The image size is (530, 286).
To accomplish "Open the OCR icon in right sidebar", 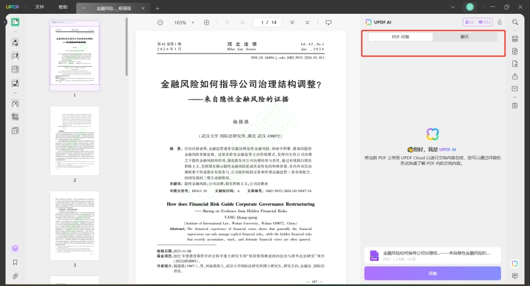I will pyautogui.click(x=515, y=38).
